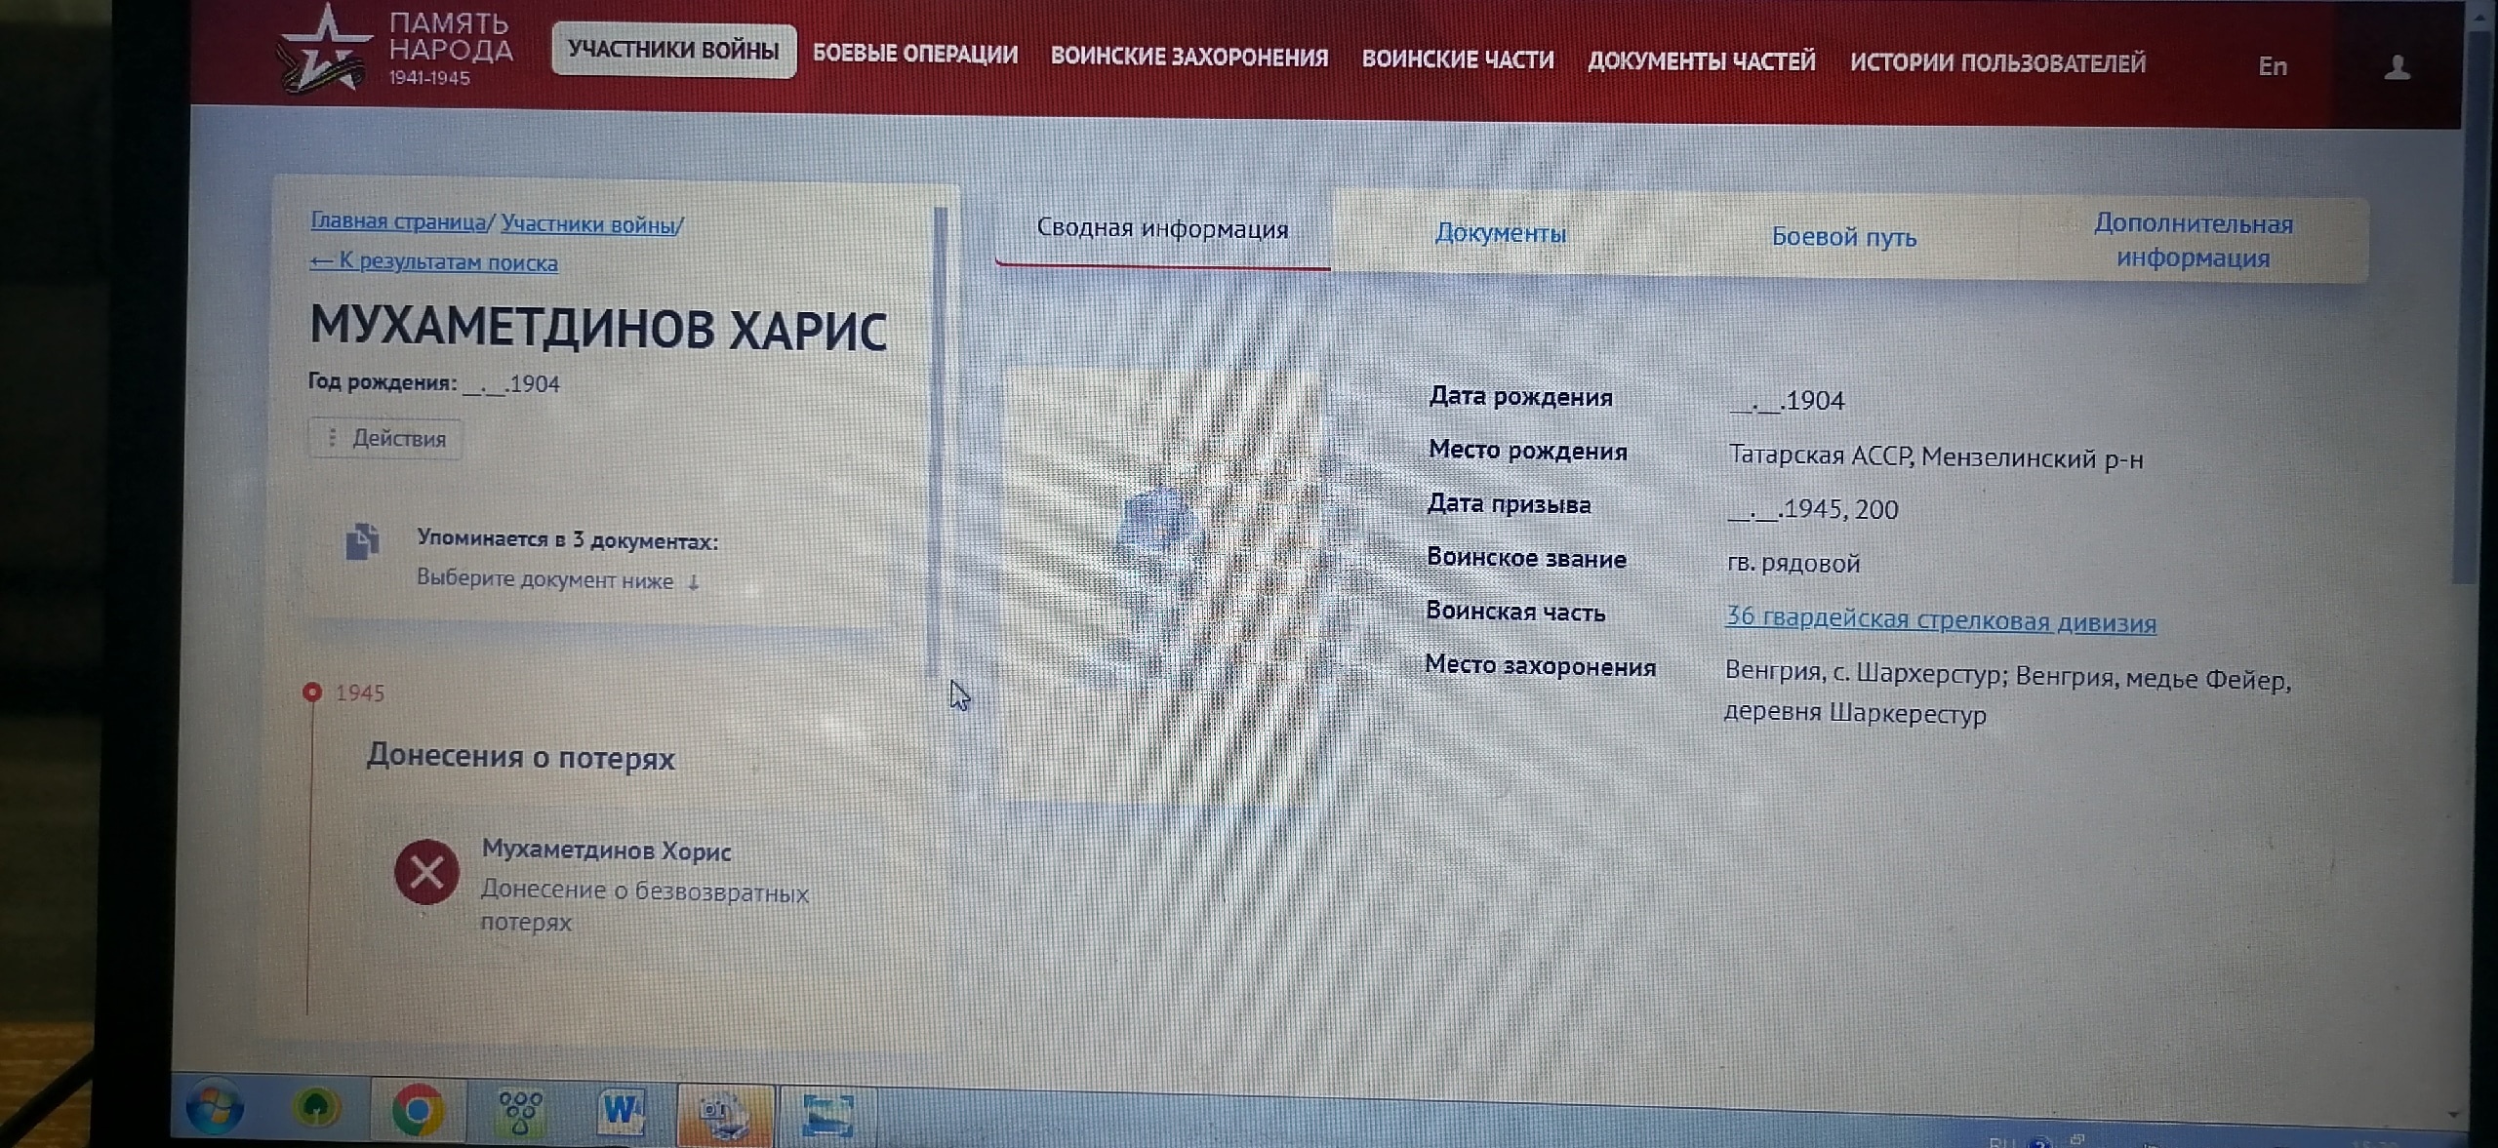
Task: Select Боевые операции in top menu
Action: [914, 54]
